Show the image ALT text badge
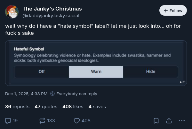This screenshot has height=129, width=192. [x=182, y=82]
